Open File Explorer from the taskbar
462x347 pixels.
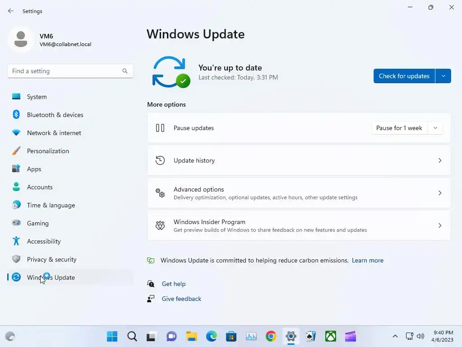click(x=191, y=336)
